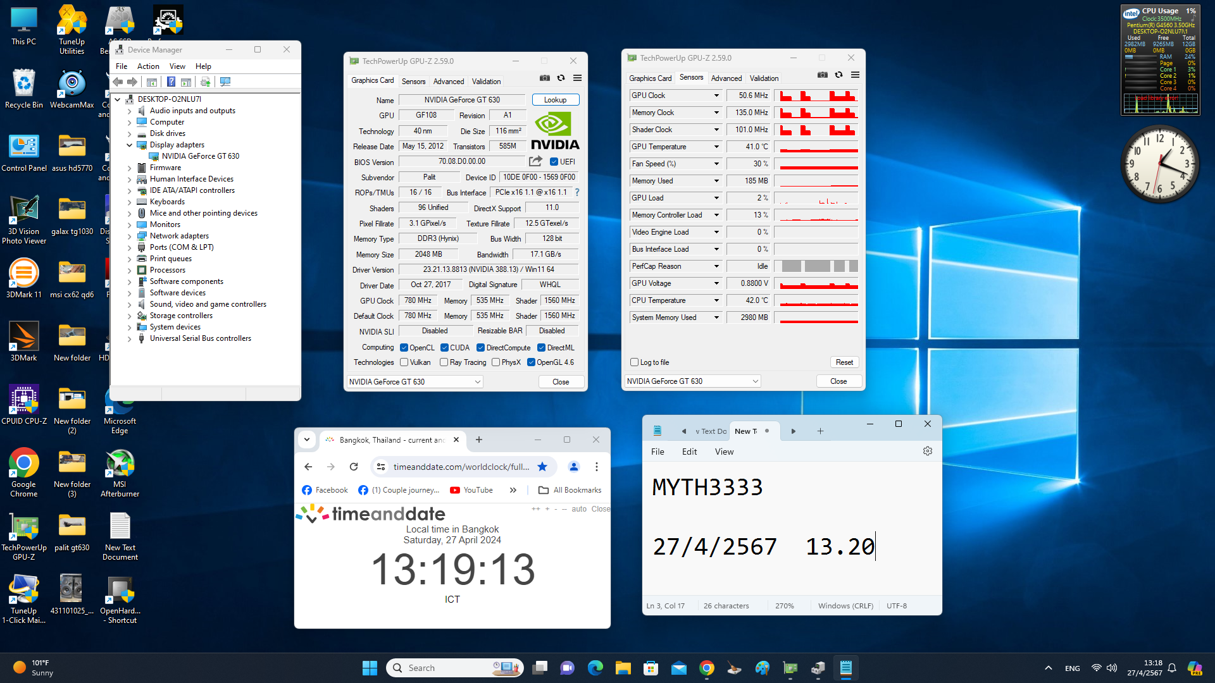Click the camera icon in GPU-Z Sensors window
This screenshot has height=683, width=1215.
tap(822, 75)
